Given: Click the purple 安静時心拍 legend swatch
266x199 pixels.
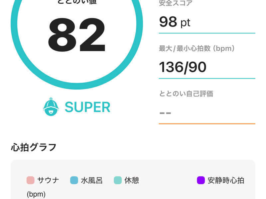Looking at the screenshot, I should (x=201, y=180).
